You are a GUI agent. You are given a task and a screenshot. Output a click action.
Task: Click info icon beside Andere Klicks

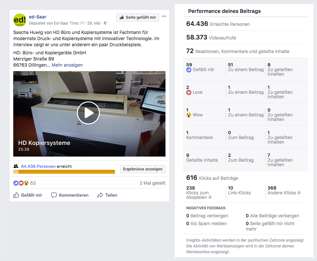point(299,192)
